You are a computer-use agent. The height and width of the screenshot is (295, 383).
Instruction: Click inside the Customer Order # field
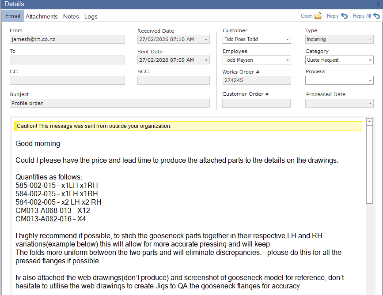click(x=256, y=103)
